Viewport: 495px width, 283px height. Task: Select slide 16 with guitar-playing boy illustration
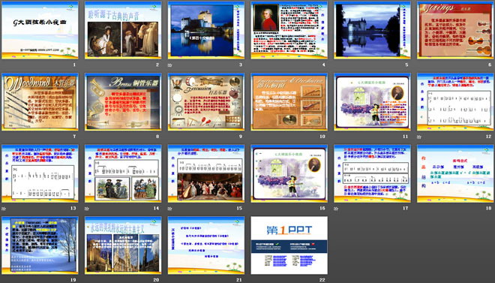tap(289, 173)
